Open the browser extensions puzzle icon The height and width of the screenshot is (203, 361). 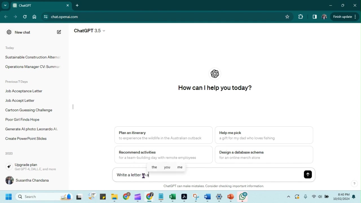point(301,17)
